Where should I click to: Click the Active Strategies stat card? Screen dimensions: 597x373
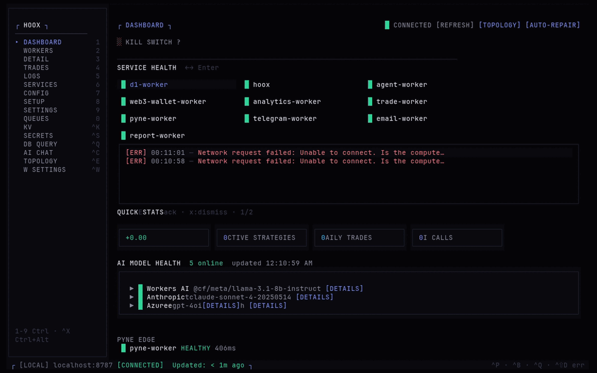262,238
